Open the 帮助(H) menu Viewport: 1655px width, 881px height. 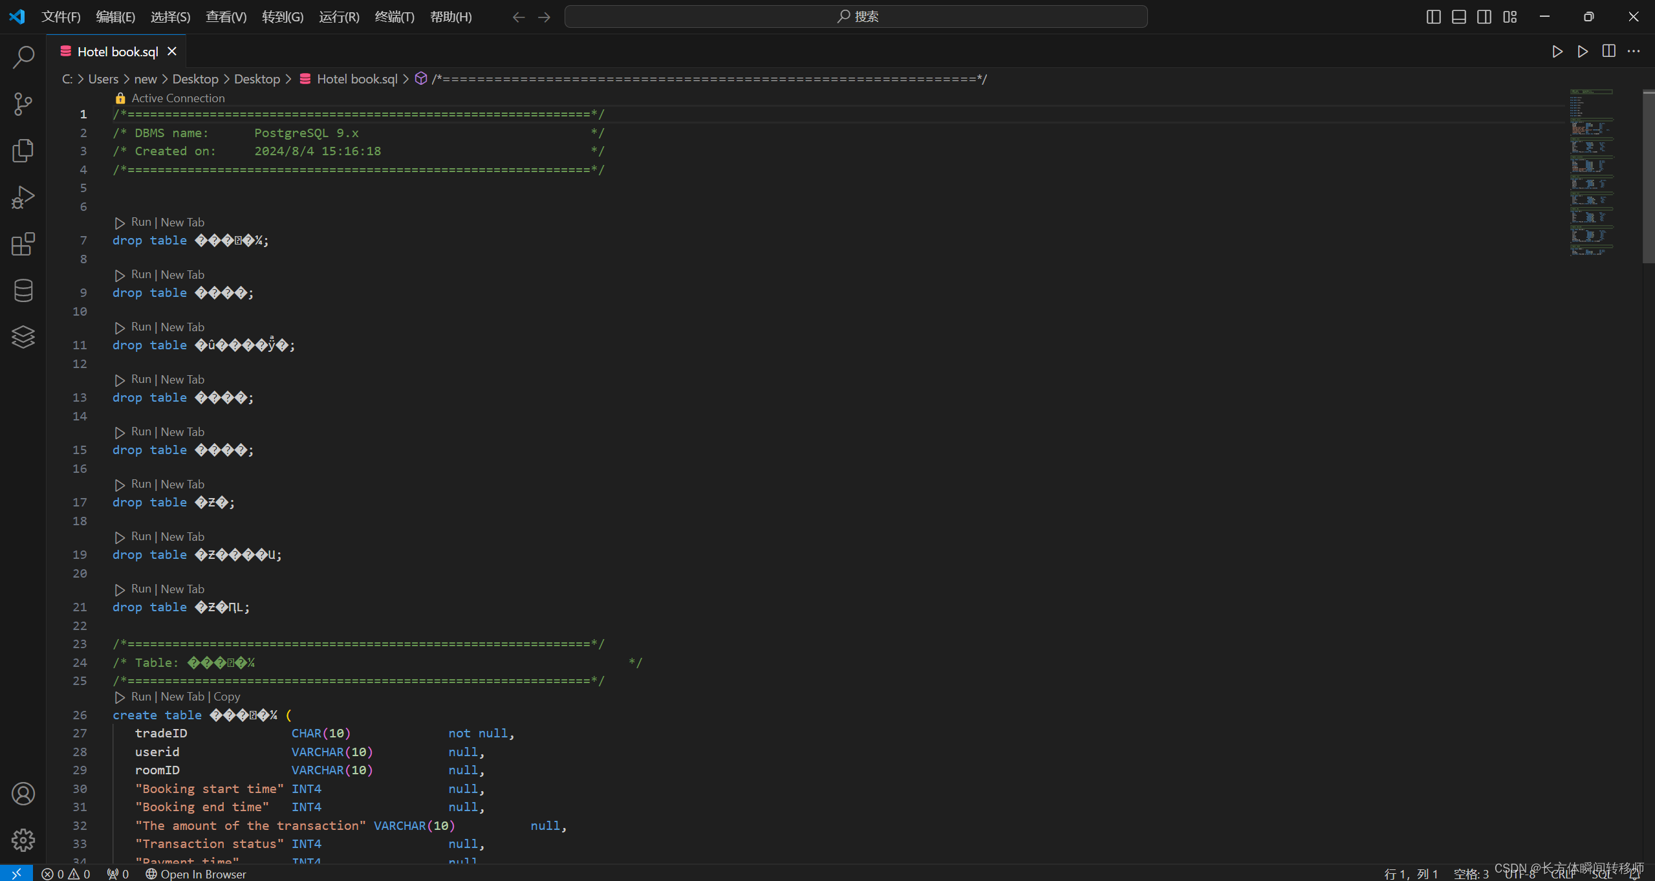point(451,17)
